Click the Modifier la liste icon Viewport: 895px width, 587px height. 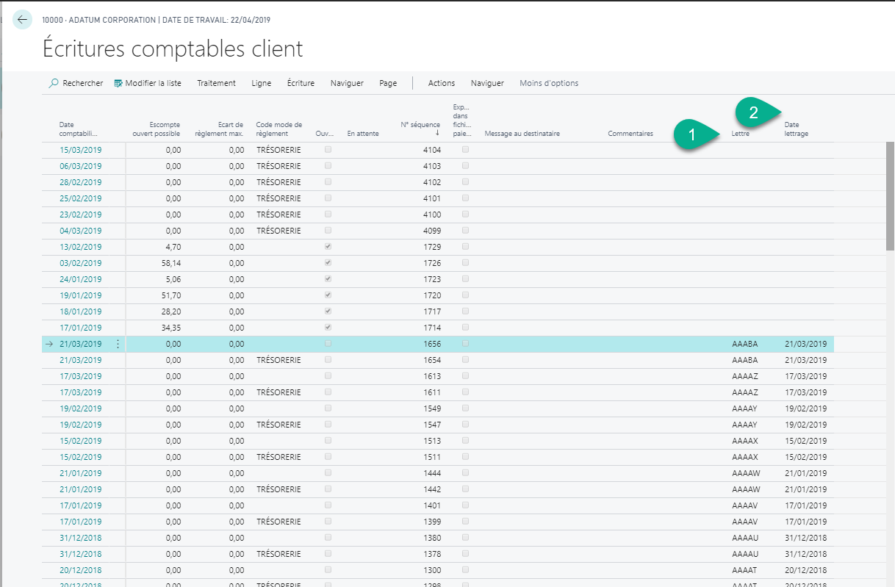pyautogui.click(x=118, y=83)
